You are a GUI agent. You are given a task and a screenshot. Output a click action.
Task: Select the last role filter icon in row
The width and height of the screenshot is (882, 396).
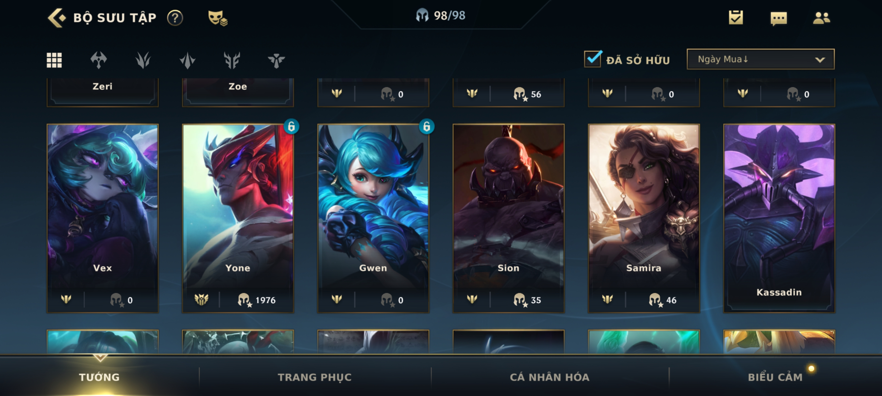pos(276,61)
